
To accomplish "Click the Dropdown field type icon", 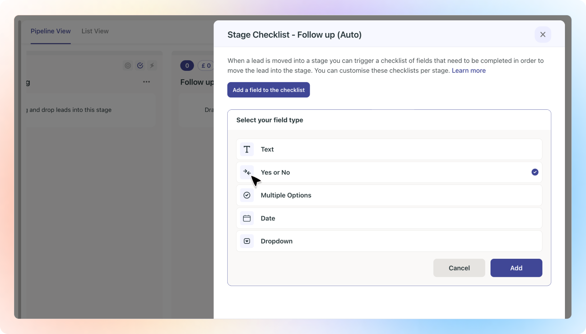I will coord(247,241).
